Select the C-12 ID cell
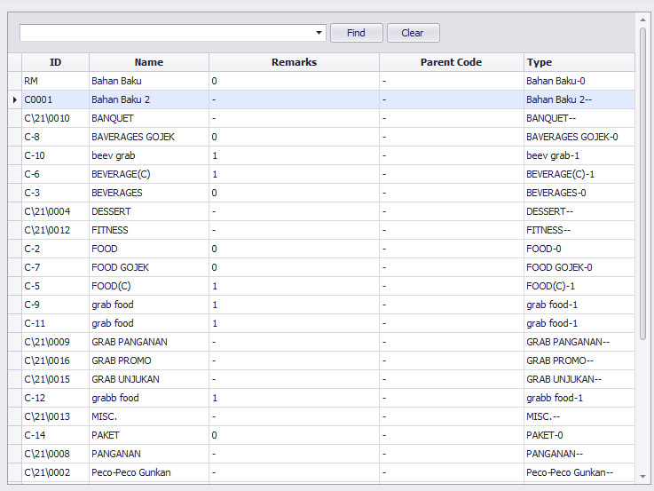This screenshot has width=654, height=491. pyautogui.click(x=56, y=398)
